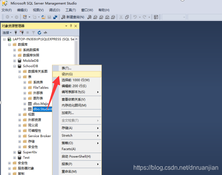Click the Stop square icon in Object Explorer

[x=28, y=33]
